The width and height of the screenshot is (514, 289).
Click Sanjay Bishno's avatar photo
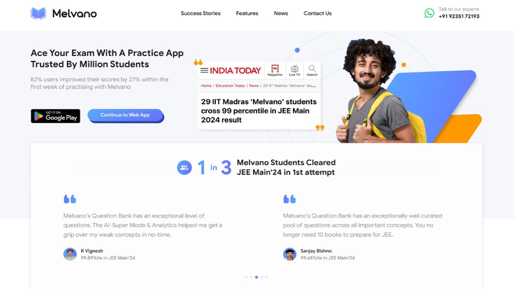coord(290,254)
